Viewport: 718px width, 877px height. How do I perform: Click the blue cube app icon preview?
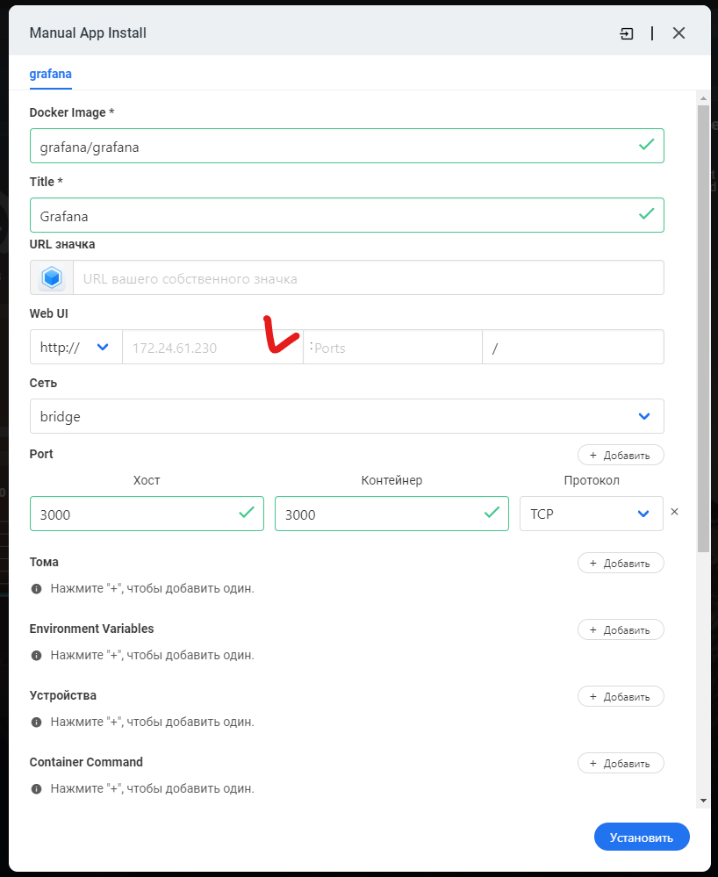52,278
